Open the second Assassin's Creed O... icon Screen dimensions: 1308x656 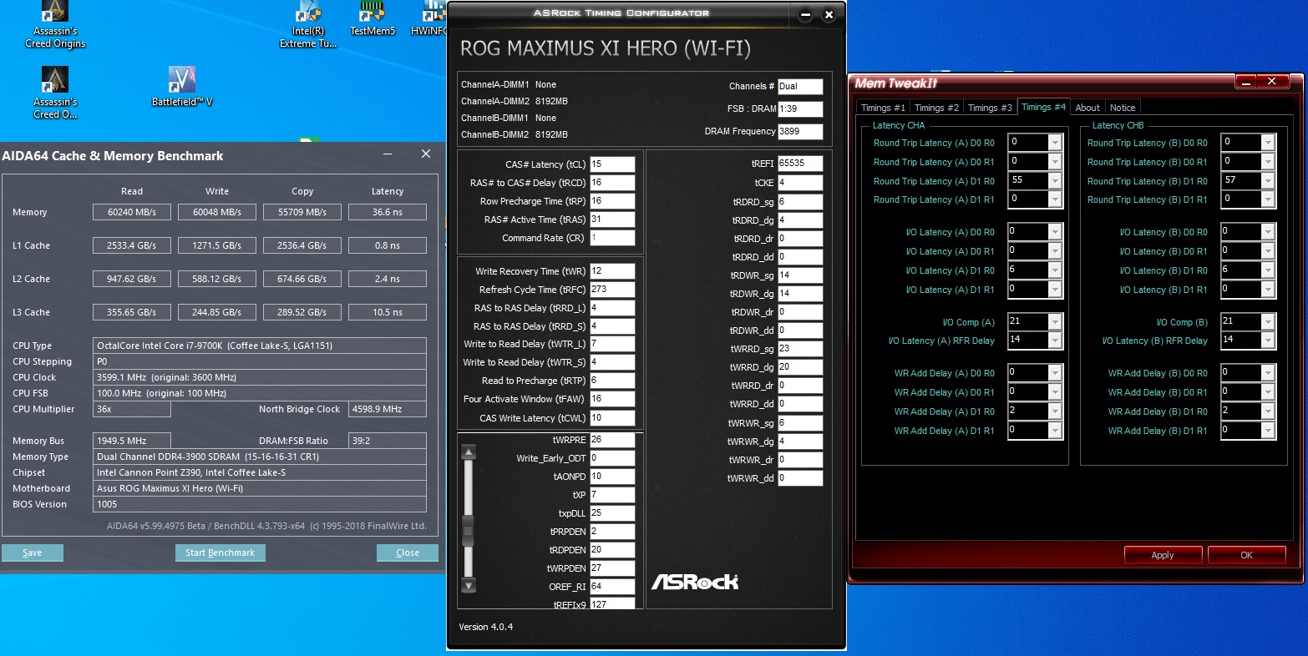[x=55, y=93]
